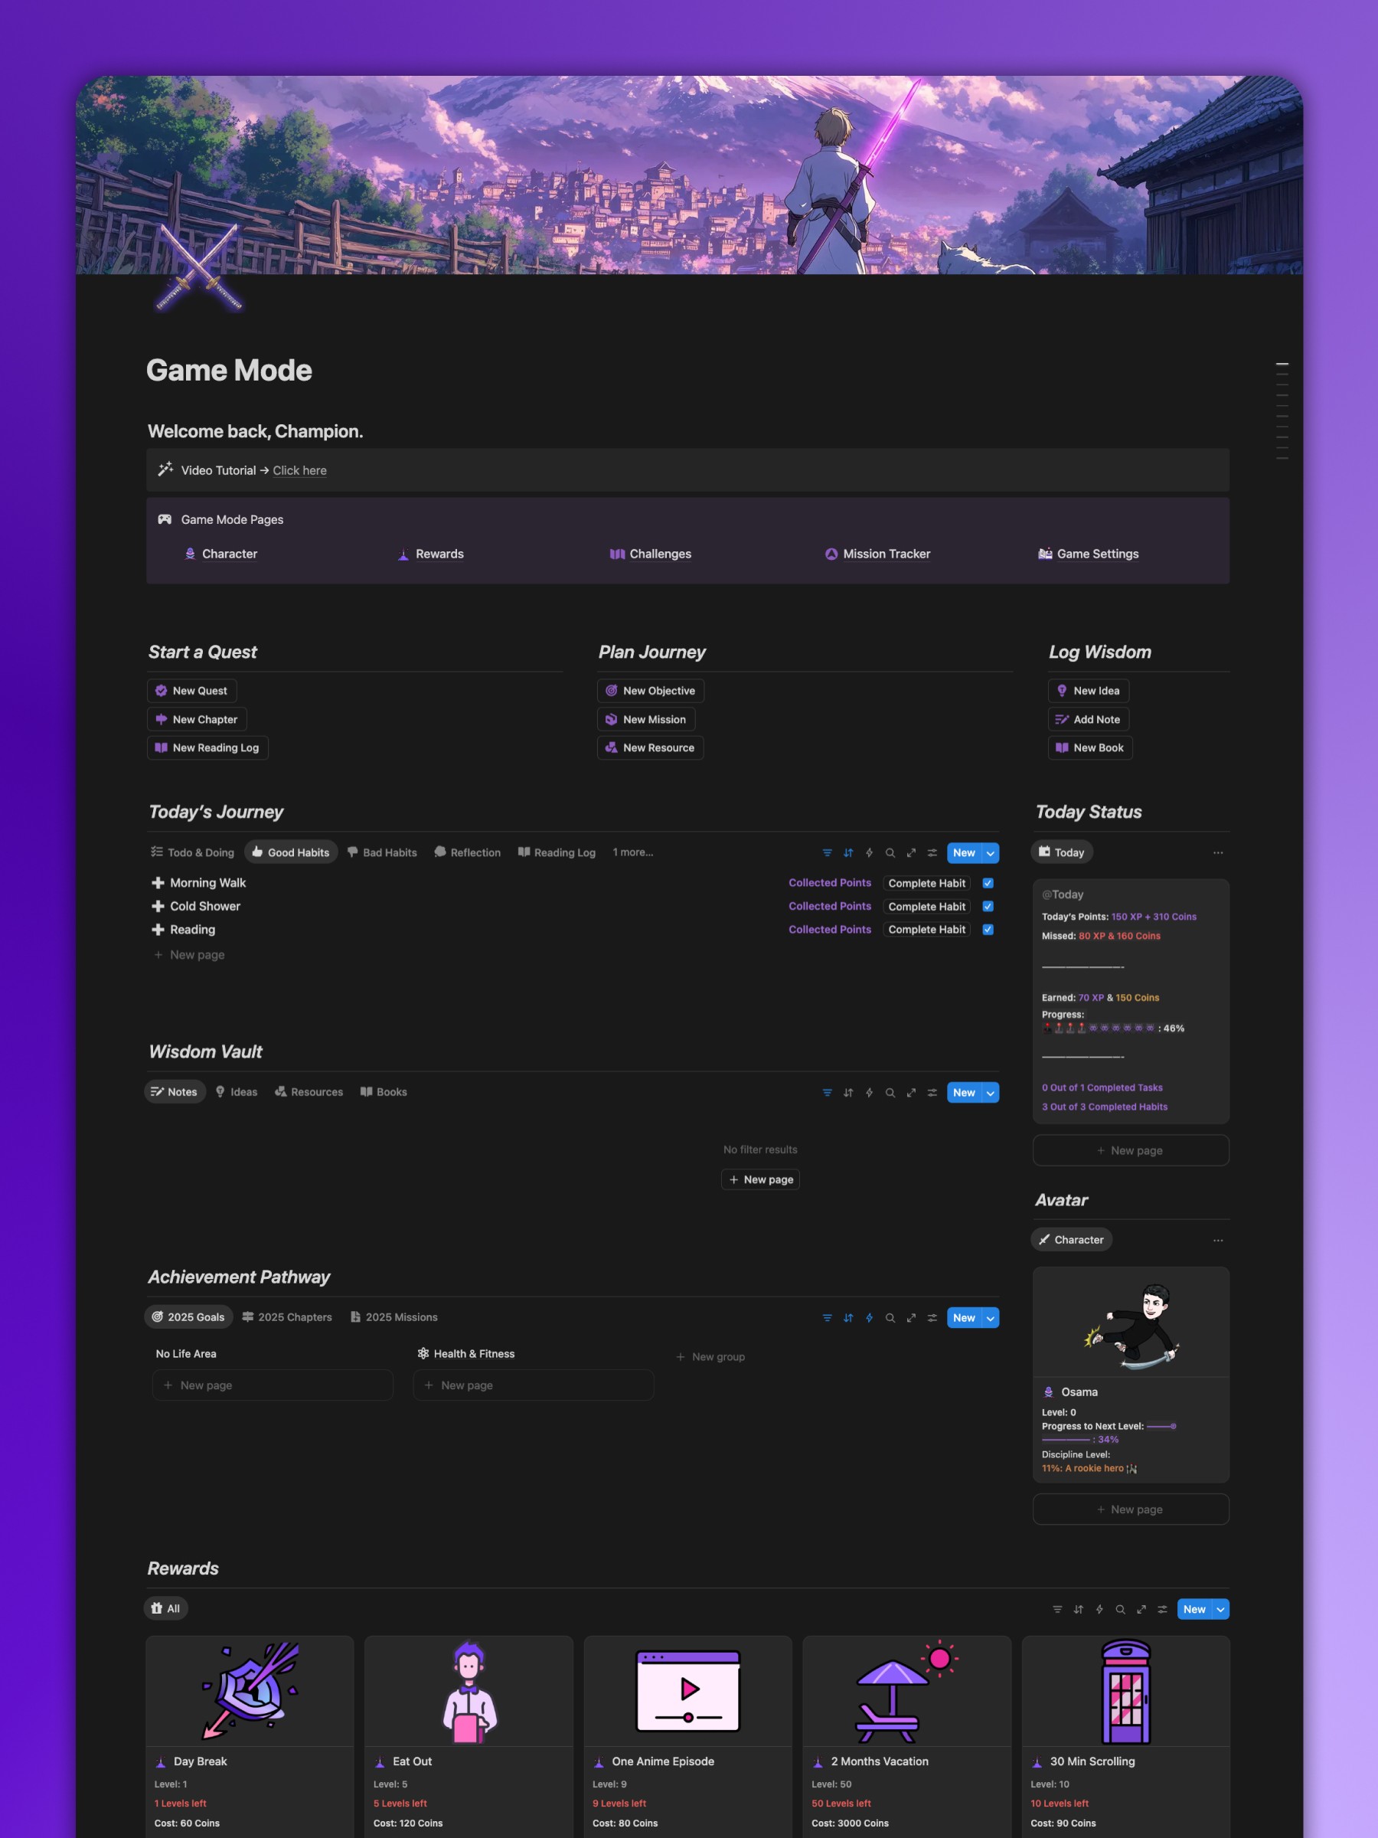Click Collected Points in the Reading row

[830, 930]
